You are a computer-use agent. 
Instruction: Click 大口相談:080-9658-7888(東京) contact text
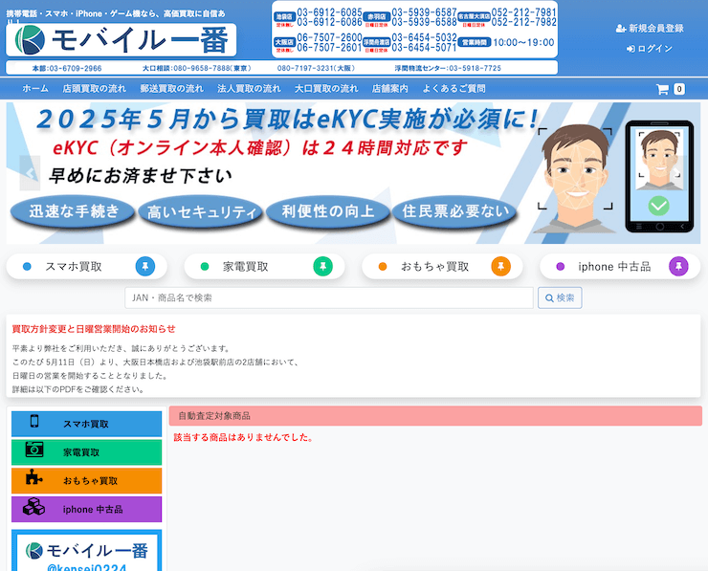tap(197, 68)
